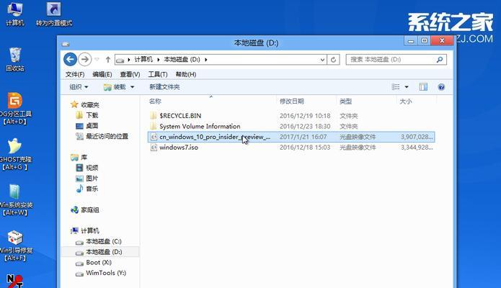The width and height of the screenshot is (501, 288).
Task: Open the 工具(T) menu
Action: (158, 74)
